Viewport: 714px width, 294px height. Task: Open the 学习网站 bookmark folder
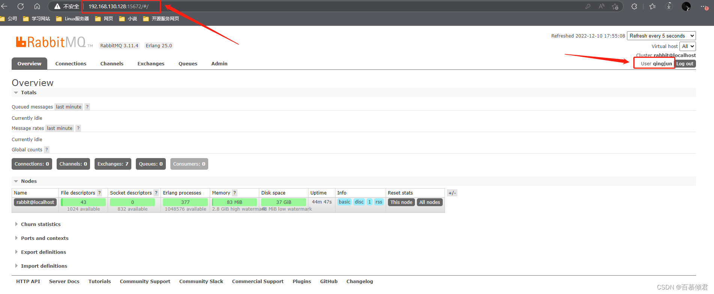36,19
